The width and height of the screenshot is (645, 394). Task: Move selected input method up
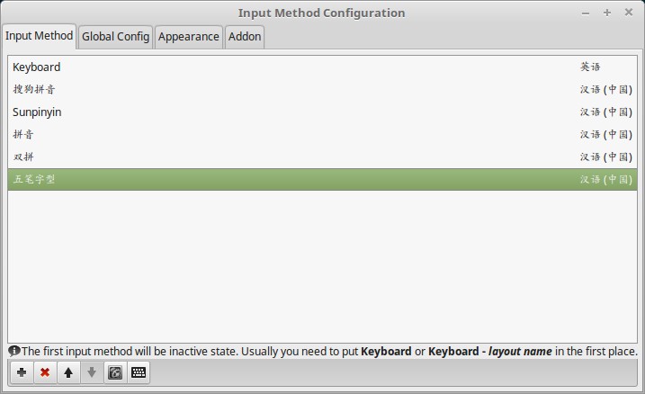[67, 372]
